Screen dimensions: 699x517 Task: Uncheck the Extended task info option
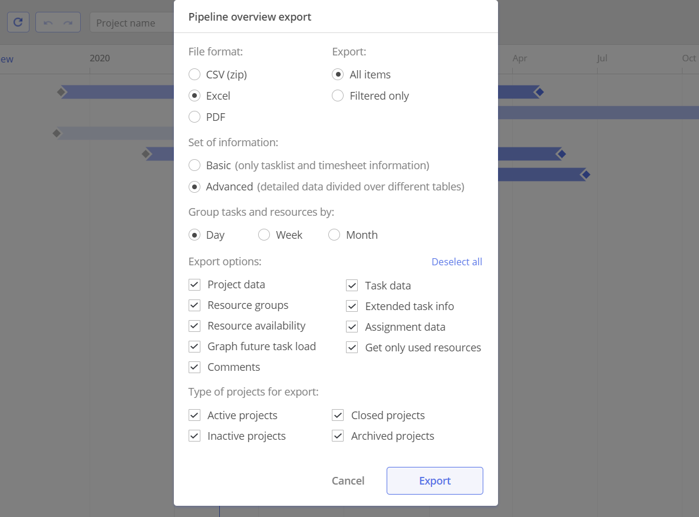coord(352,306)
